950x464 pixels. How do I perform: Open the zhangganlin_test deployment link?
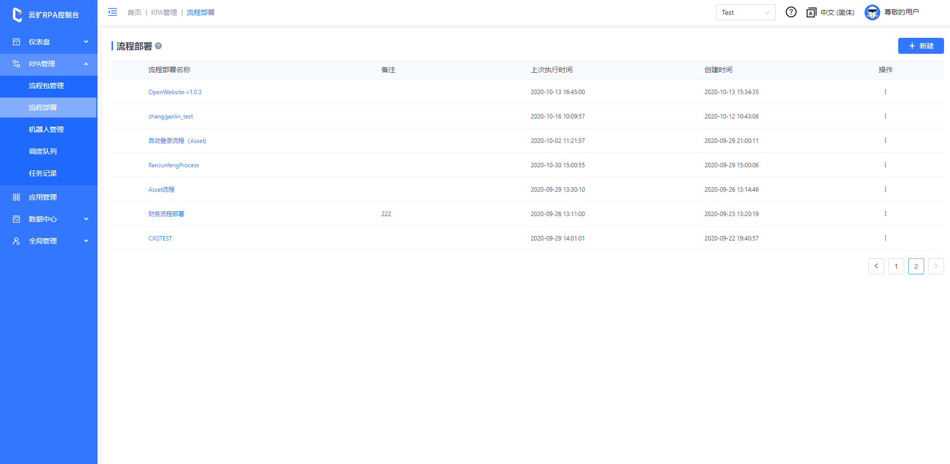[x=170, y=116]
